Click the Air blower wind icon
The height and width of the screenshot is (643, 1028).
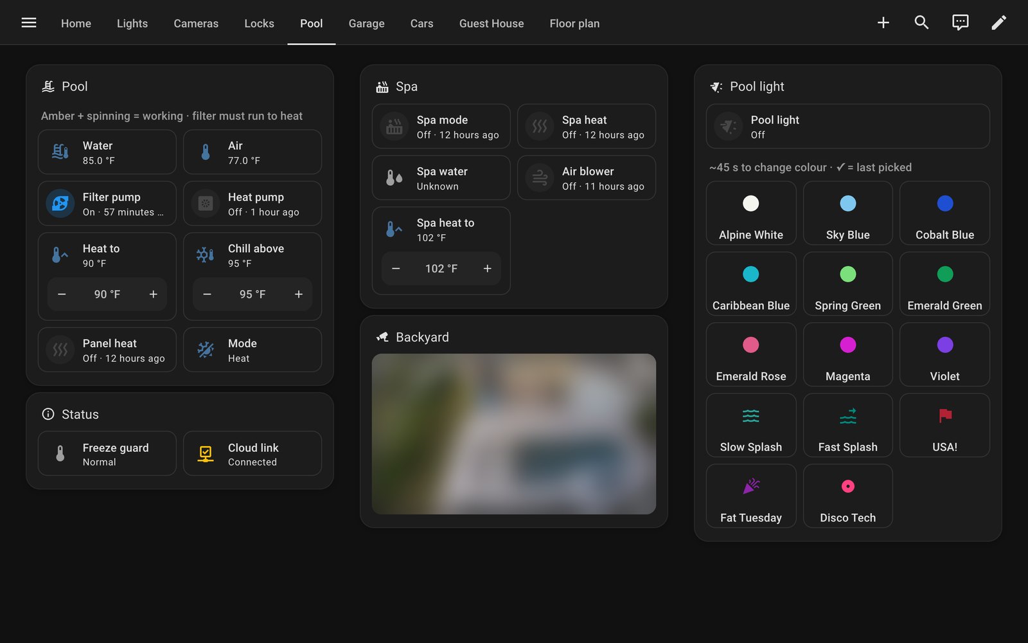click(540, 178)
